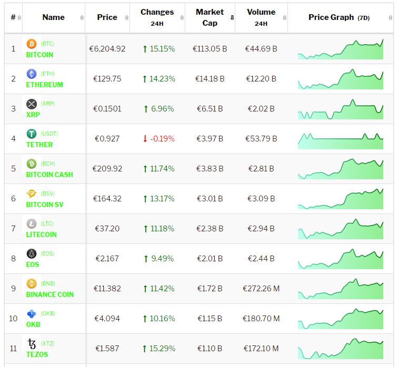Click the Changes 24H column header
The height and width of the screenshot is (367, 398).
(x=157, y=17)
